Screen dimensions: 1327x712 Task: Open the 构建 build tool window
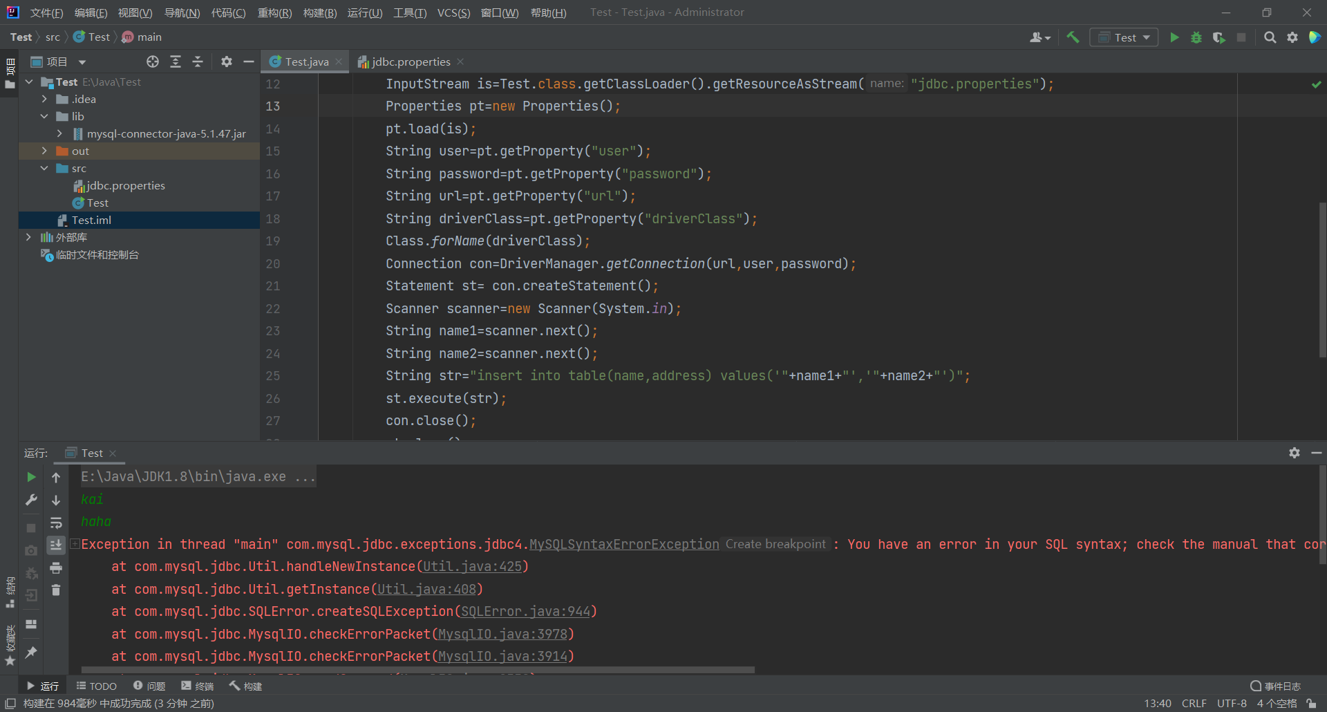click(x=245, y=686)
